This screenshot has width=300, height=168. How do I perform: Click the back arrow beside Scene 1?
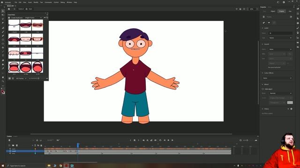coord(14,9)
